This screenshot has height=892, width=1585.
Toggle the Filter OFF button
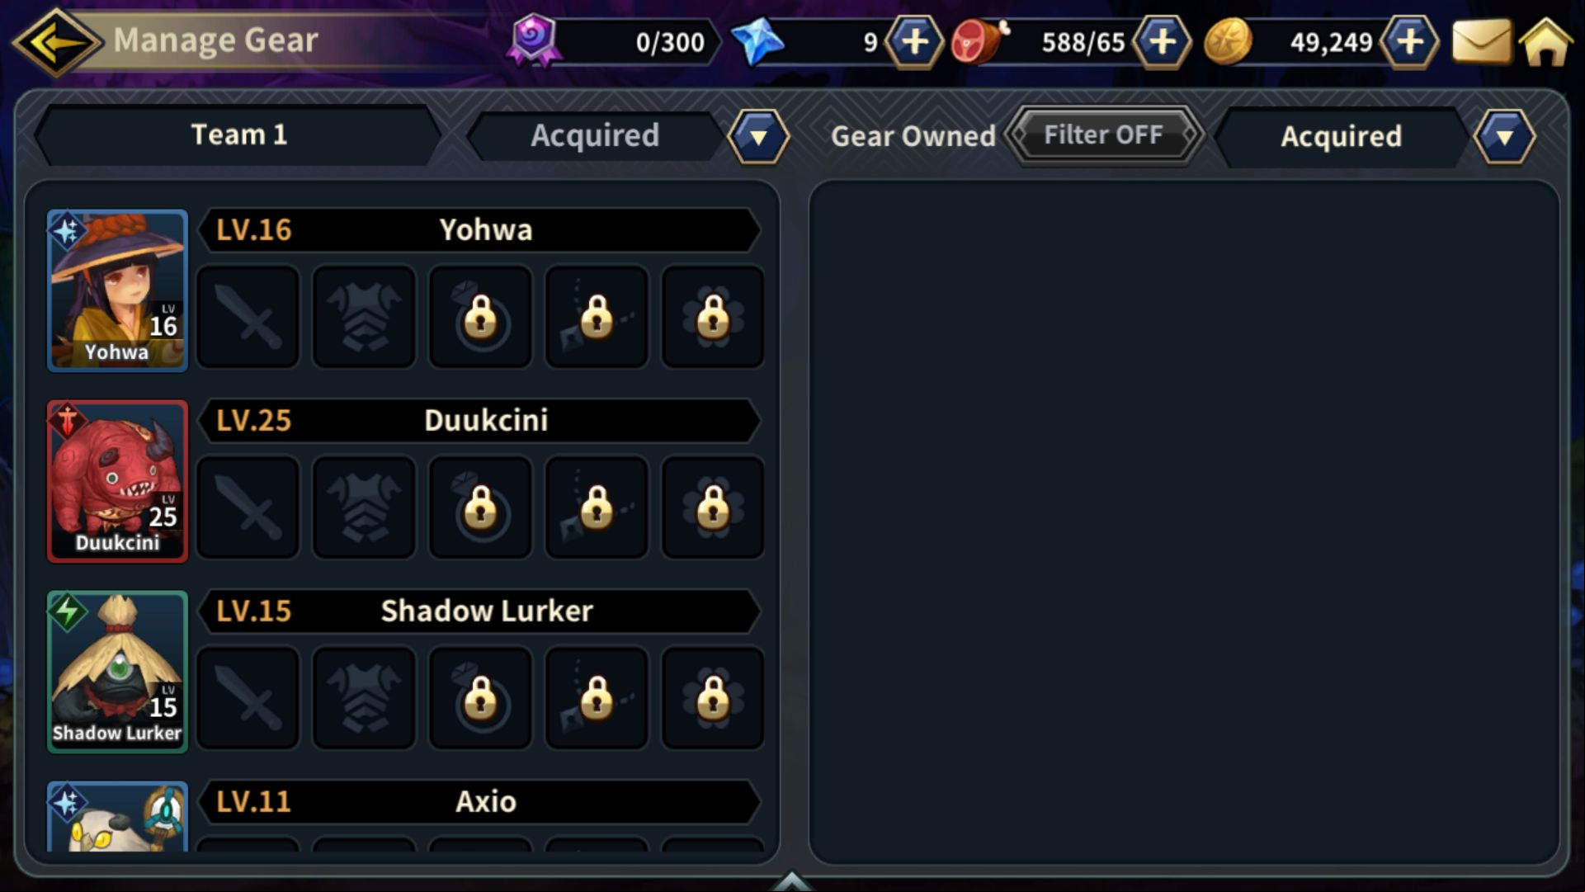point(1103,135)
